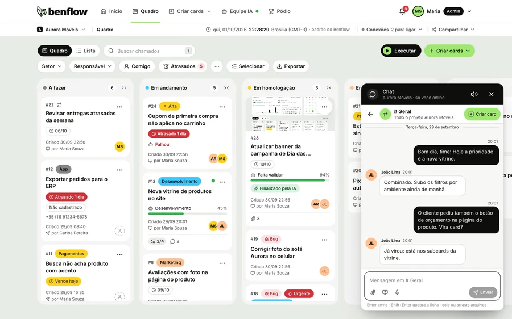512x319 pixels.
Task: Open attachments count on card #23
Action: coord(255,219)
